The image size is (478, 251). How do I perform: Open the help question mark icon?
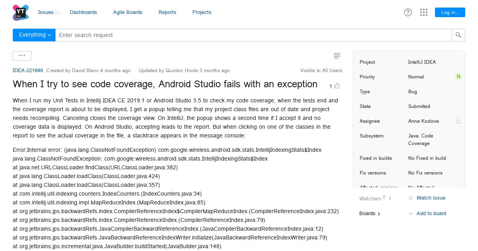[408, 12]
